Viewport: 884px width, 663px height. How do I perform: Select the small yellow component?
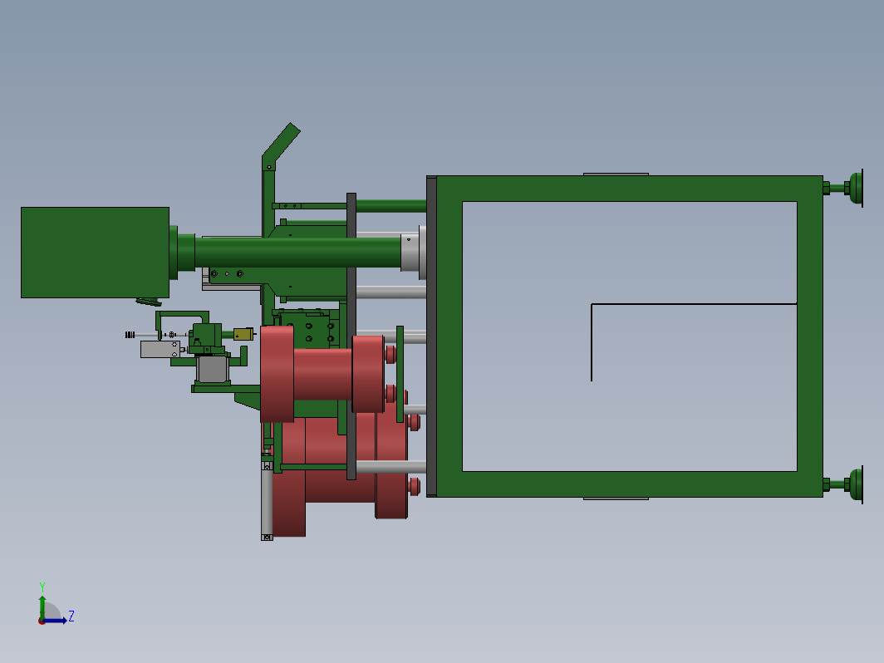coord(243,334)
